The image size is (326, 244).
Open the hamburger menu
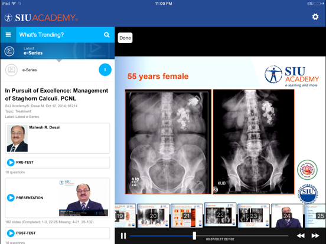pyautogui.click(x=8, y=35)
